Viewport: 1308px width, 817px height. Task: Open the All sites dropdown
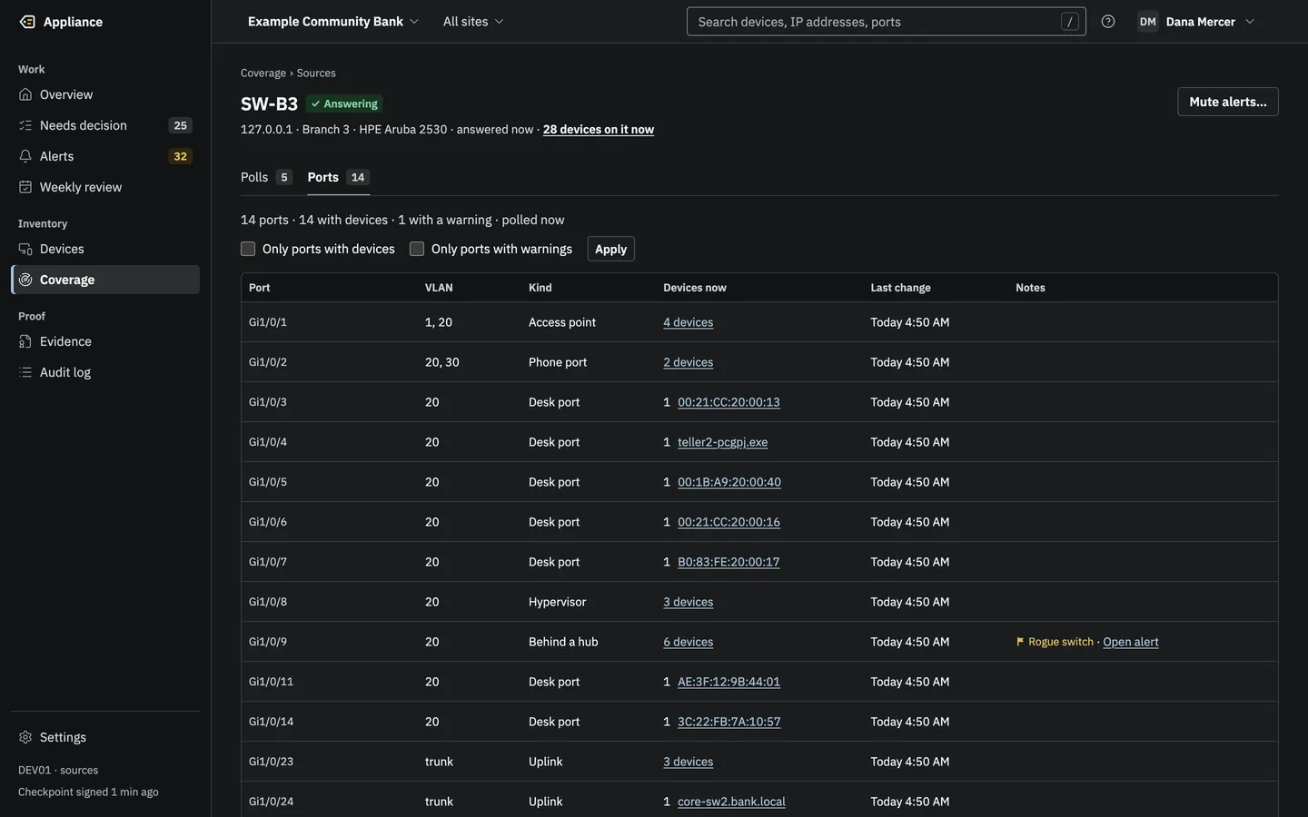[473, 22]
